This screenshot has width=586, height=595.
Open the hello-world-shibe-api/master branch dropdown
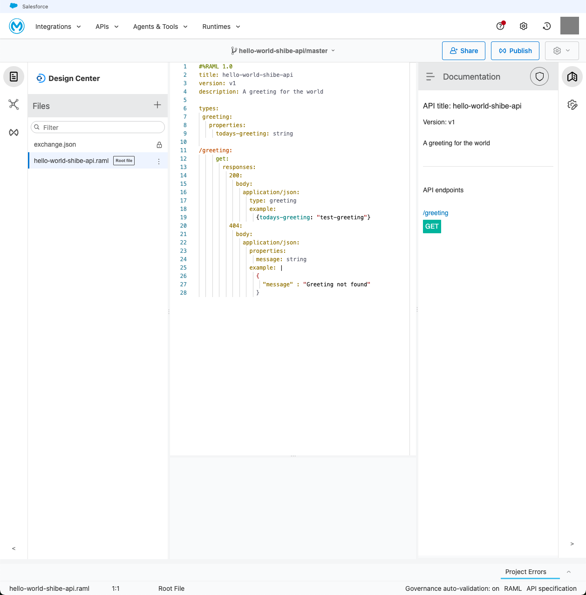[x=283, y=51]
